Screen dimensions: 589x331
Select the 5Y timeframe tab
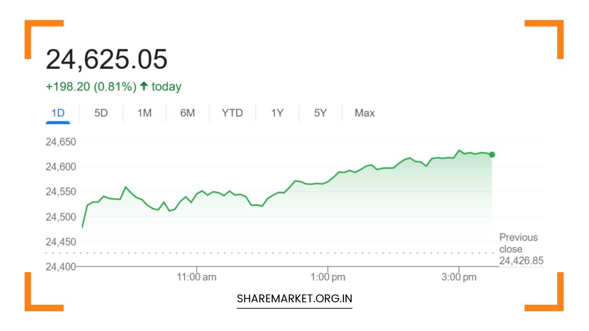click(x=320, y=113)
